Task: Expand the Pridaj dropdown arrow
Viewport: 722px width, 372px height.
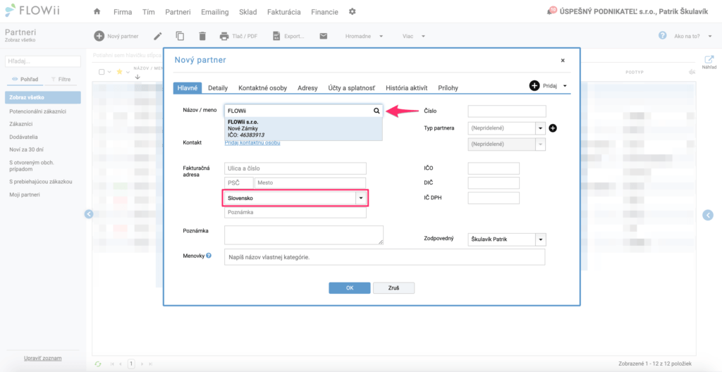Action: pyautogui.click(x=565, y=86)
